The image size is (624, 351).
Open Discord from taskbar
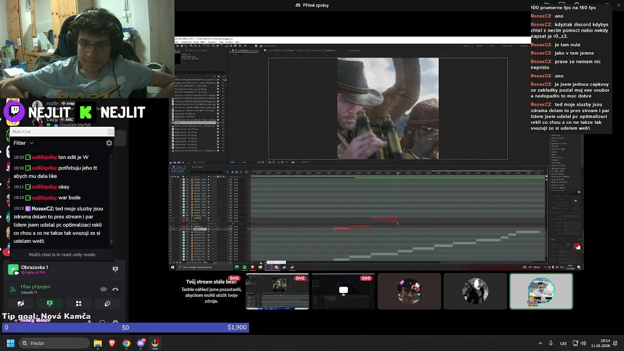point(141,343)
